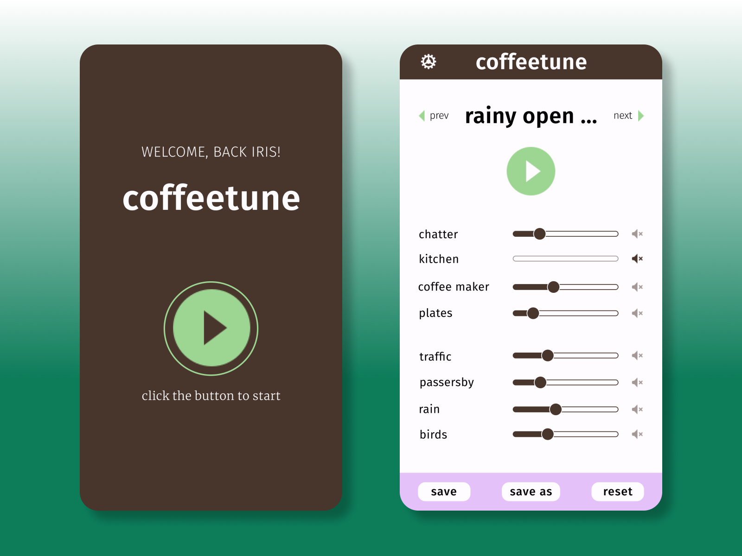Click the traffic volume slider handle
Screen dimensions: 742x556
tap(548, 355)
